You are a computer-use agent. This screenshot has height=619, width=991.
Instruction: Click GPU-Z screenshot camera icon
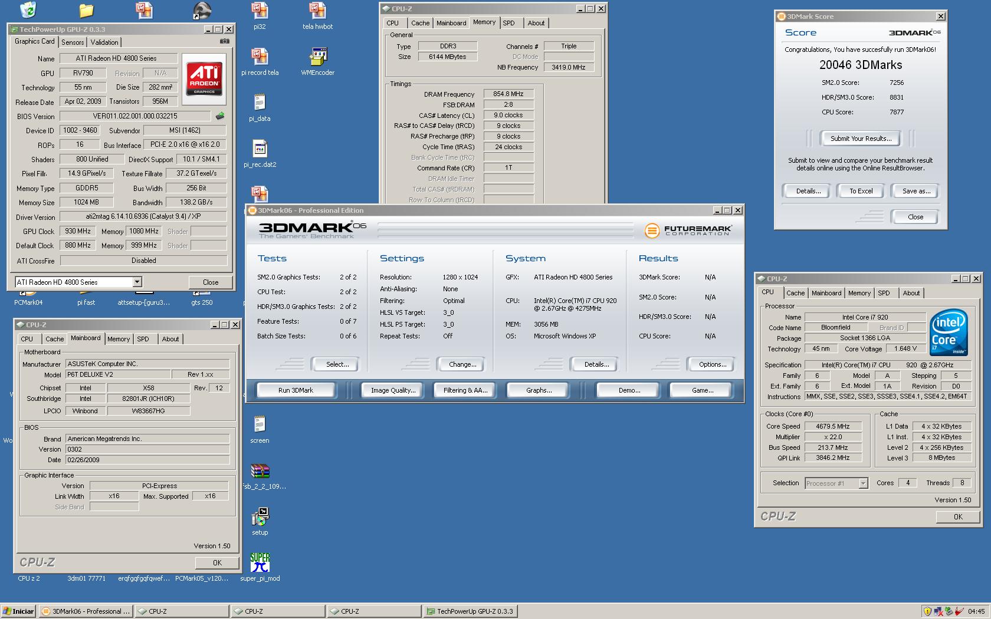[x=224, y=41]
